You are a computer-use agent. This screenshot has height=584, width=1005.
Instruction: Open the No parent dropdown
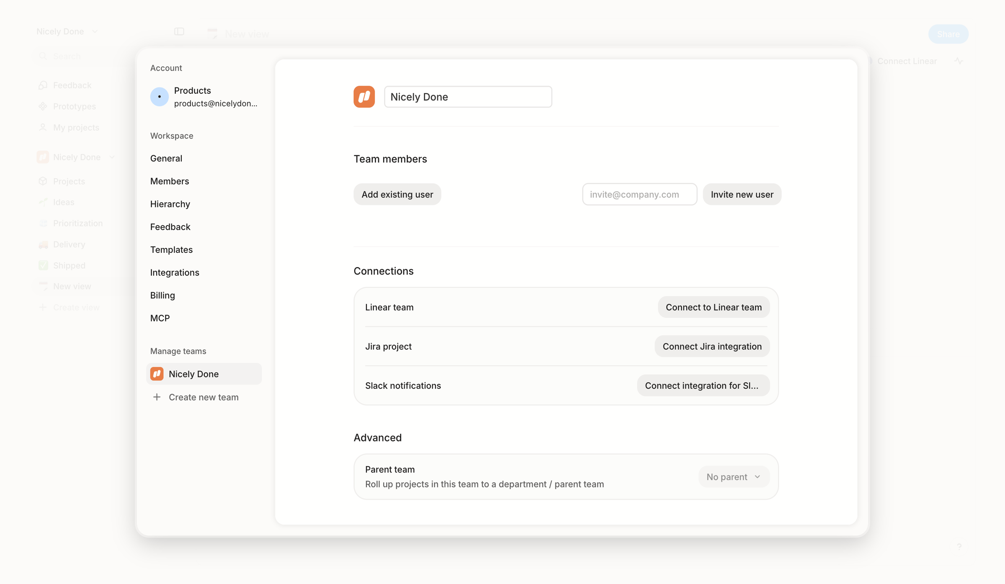click(734, 477)
